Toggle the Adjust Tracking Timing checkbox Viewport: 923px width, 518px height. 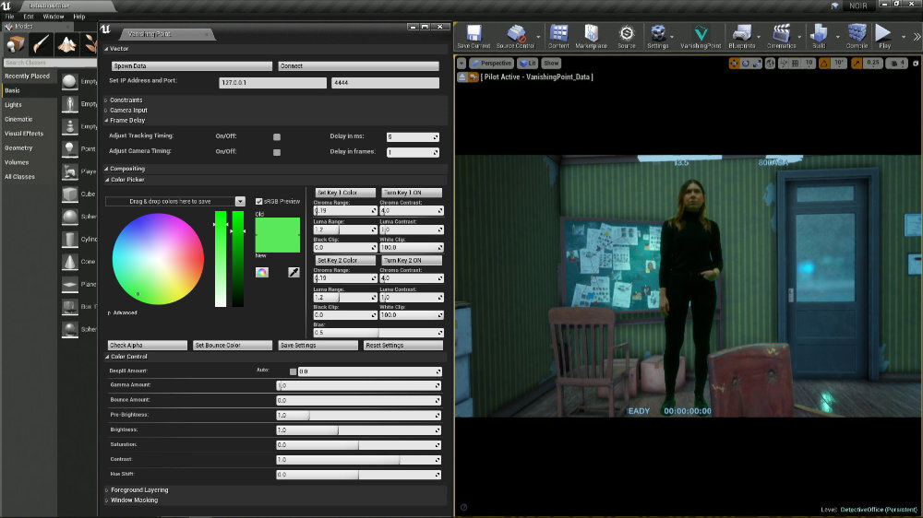point(277,136)
